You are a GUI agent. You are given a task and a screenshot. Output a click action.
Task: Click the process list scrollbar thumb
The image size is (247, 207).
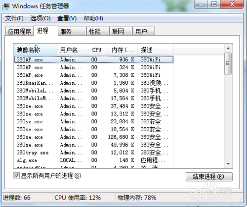[228, 63]
